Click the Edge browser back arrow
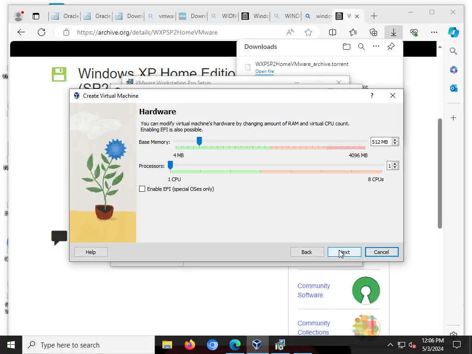The height and width of the screenshot is (354, 472). (21, 32)
